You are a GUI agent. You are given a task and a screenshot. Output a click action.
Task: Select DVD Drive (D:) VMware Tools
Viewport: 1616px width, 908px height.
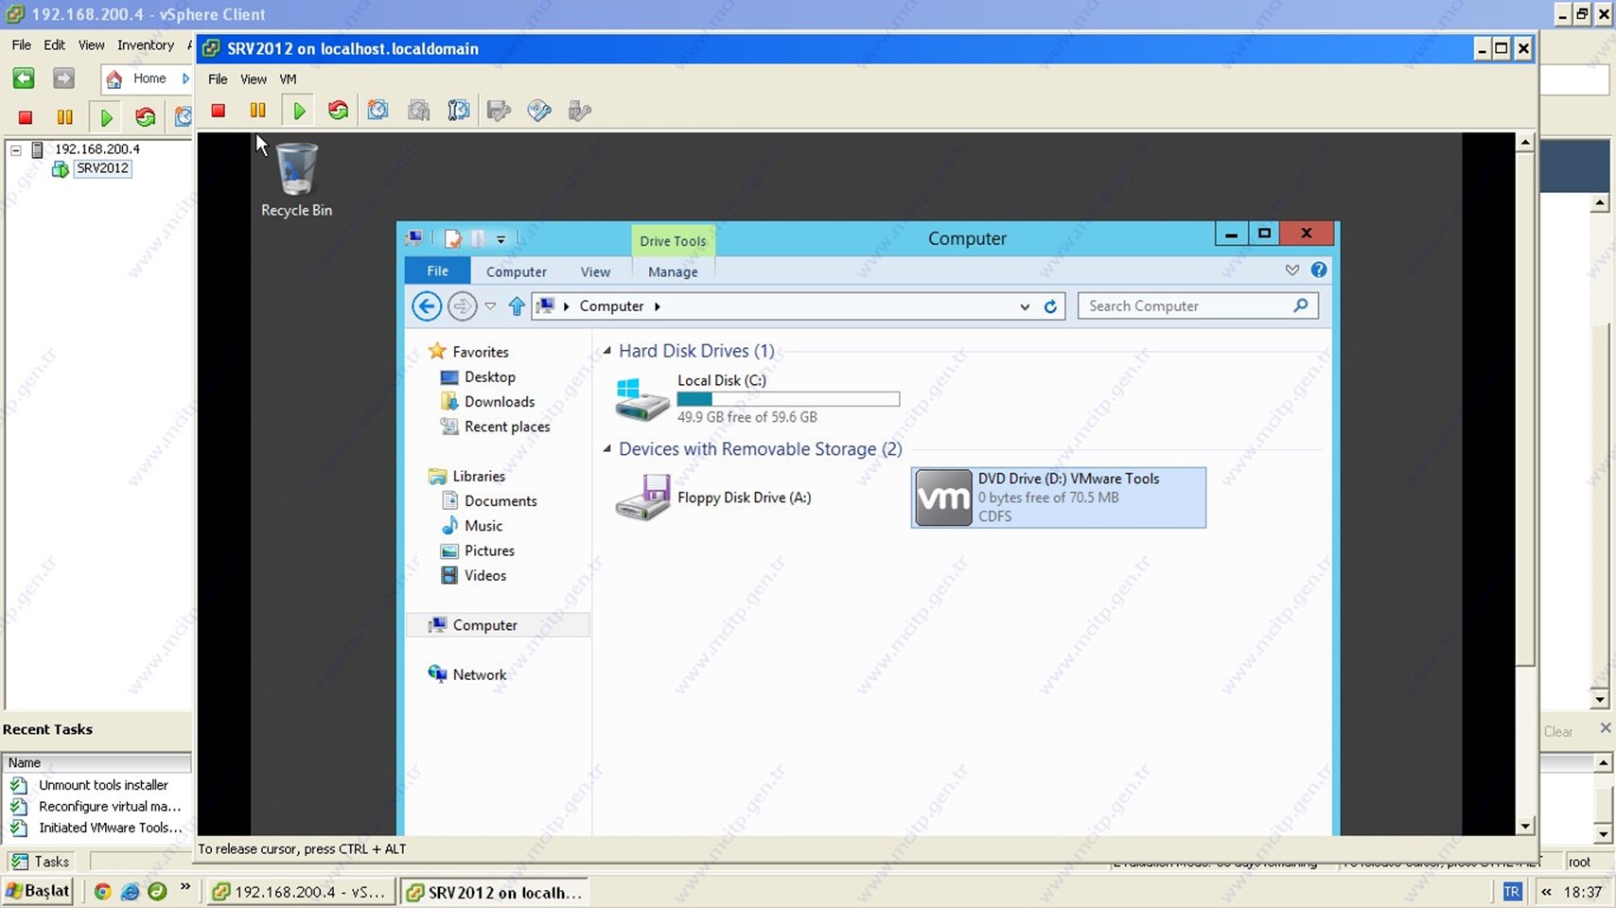click(x=1059, y=498)
